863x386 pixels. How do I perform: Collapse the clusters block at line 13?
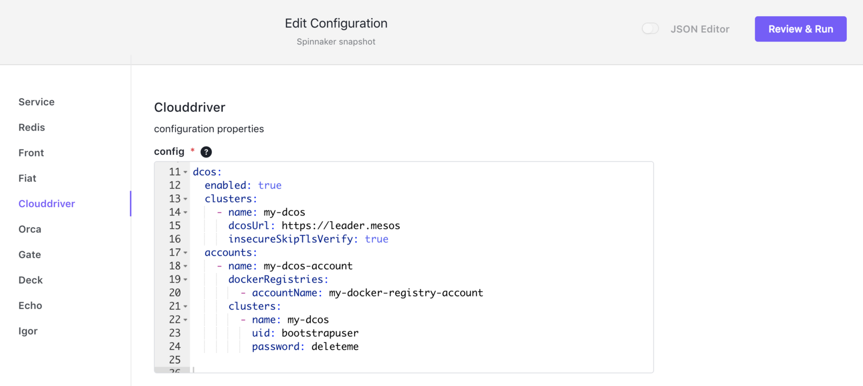pos(186,199)
